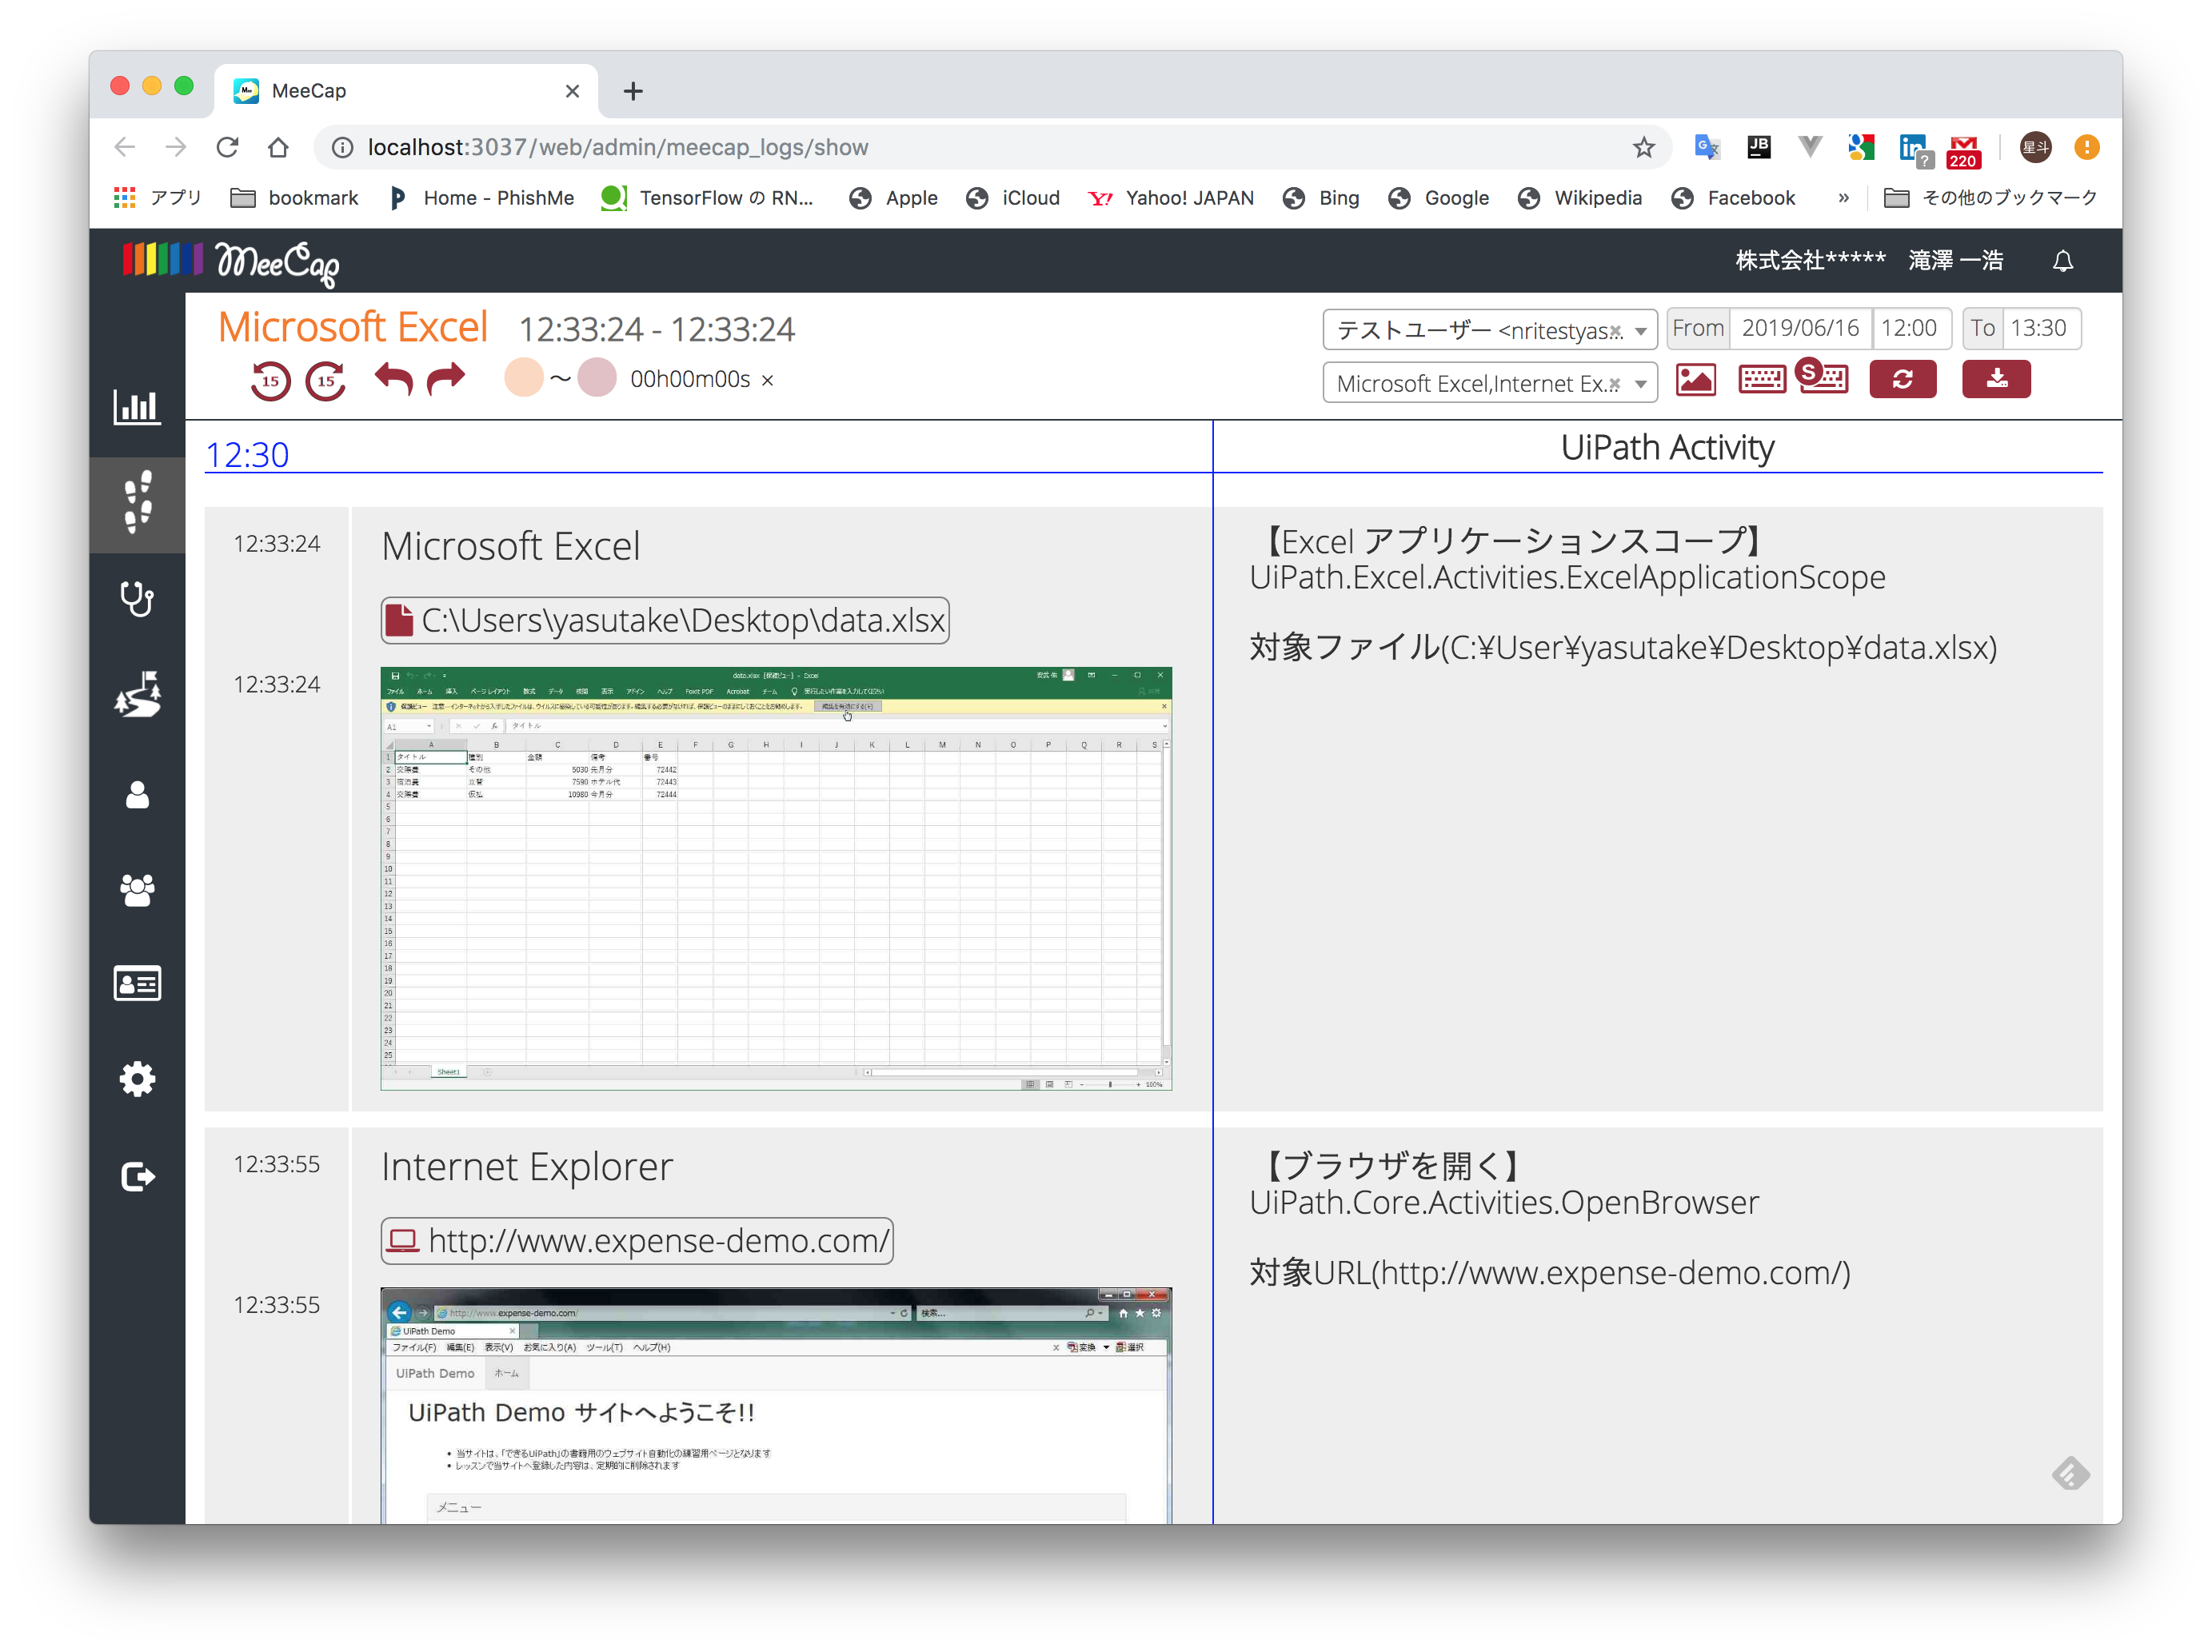Image resolution: width=2212 pixels, height=1652 pixels.
Task: Open the stethoscope diagnosis sidebar icon
Action: coord(137,598)
